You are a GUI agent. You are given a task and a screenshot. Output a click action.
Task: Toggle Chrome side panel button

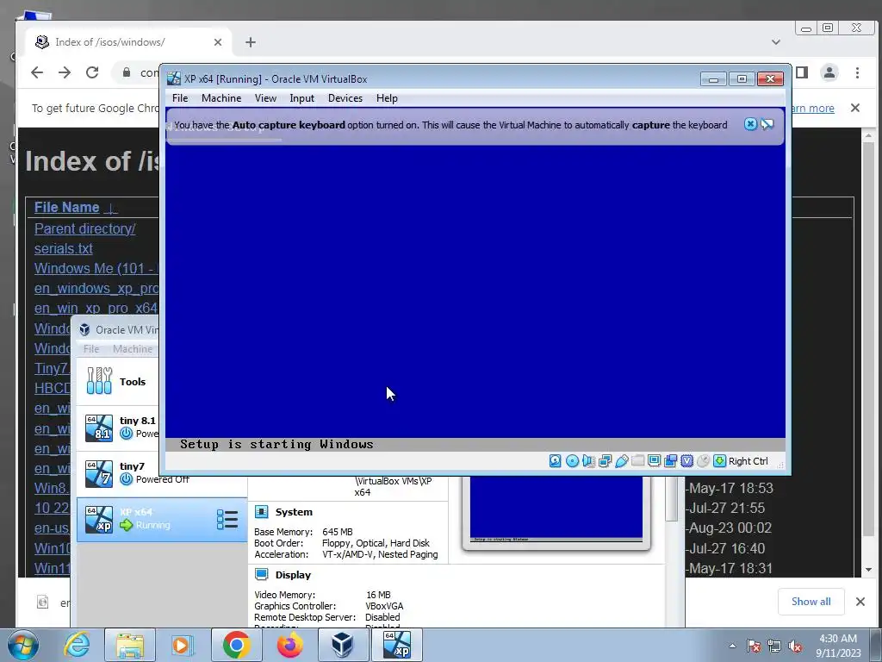click(802, 72)
